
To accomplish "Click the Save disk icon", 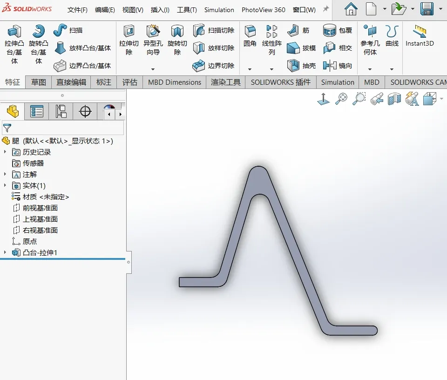I will point(427,9).
